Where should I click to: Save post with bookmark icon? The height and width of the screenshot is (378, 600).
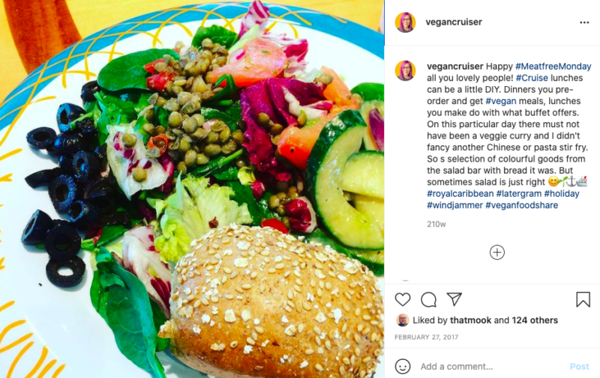pos(583,299)
